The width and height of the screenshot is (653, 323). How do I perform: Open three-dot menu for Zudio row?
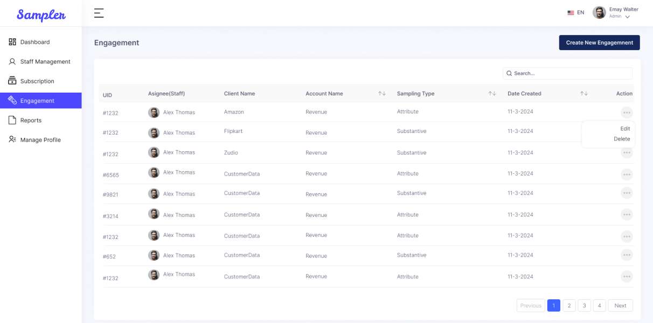626,153
